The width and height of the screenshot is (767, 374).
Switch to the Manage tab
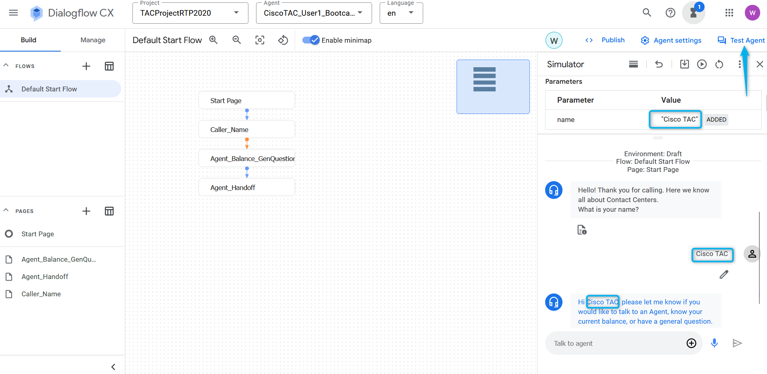(93, 40)
